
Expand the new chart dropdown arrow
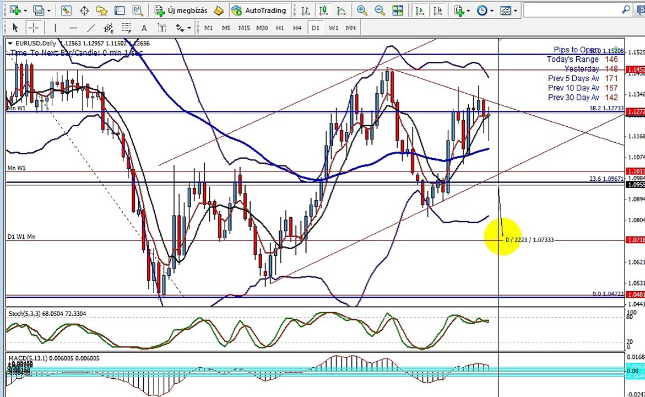(25, 10)
